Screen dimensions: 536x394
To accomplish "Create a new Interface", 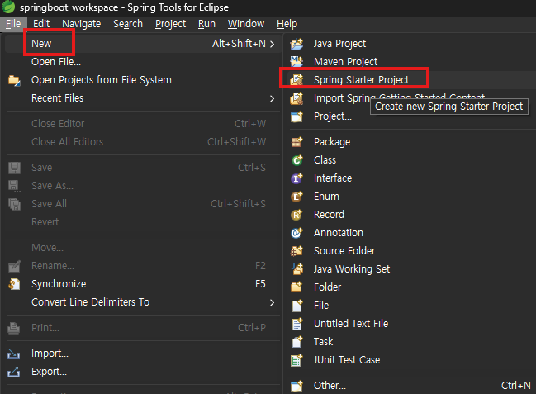I will point(411,178).
